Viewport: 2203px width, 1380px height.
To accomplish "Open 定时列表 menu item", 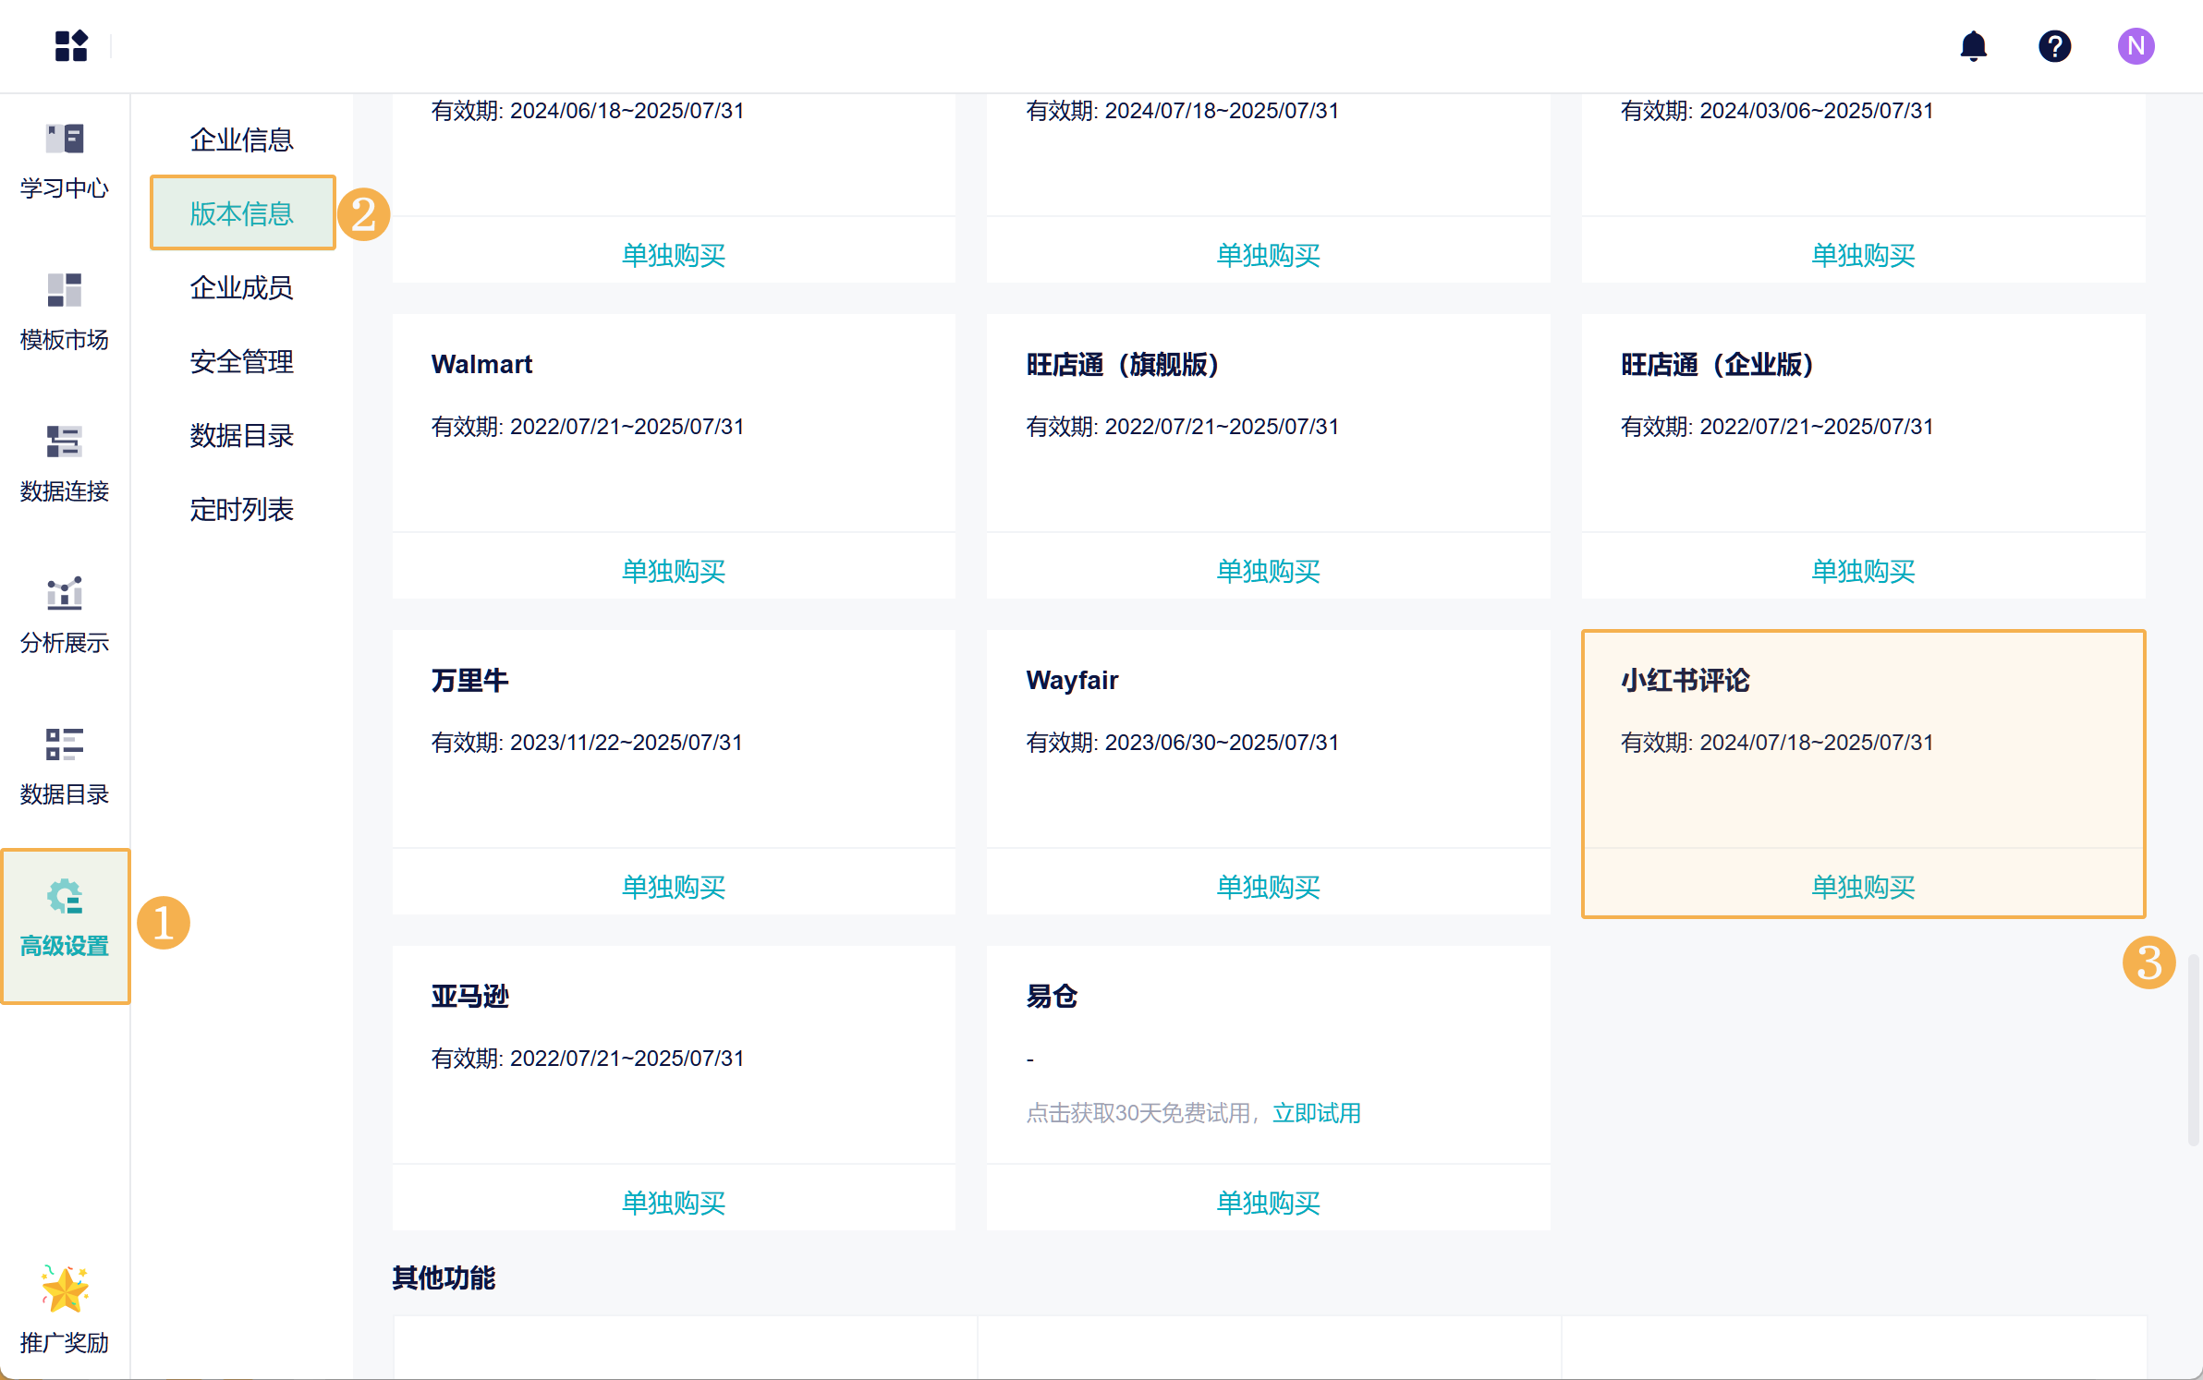I will click(x=241, y=509).
